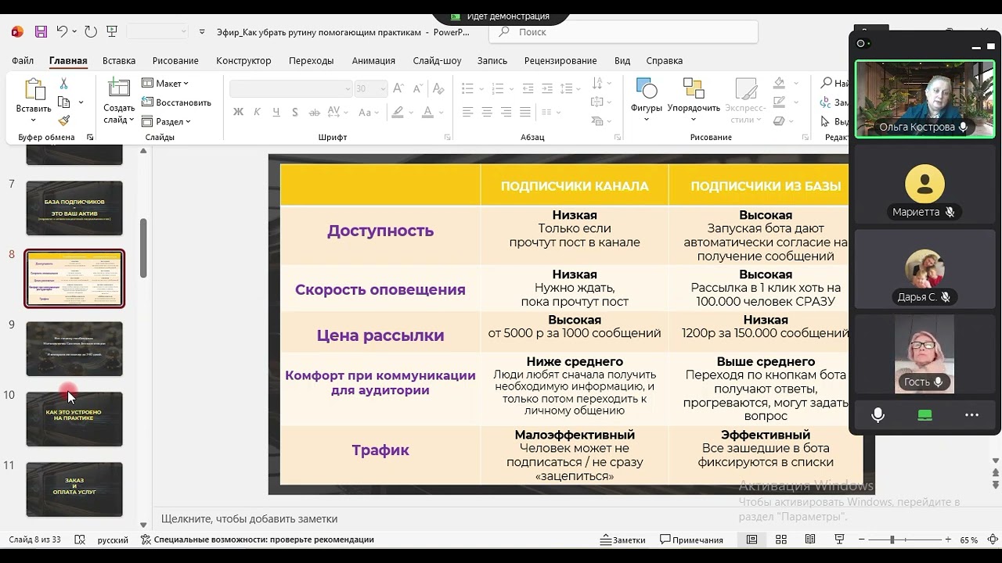Screen dimensions: 1002x563
Task: Switch to the Вставка tab
Action: pos(119,60)
